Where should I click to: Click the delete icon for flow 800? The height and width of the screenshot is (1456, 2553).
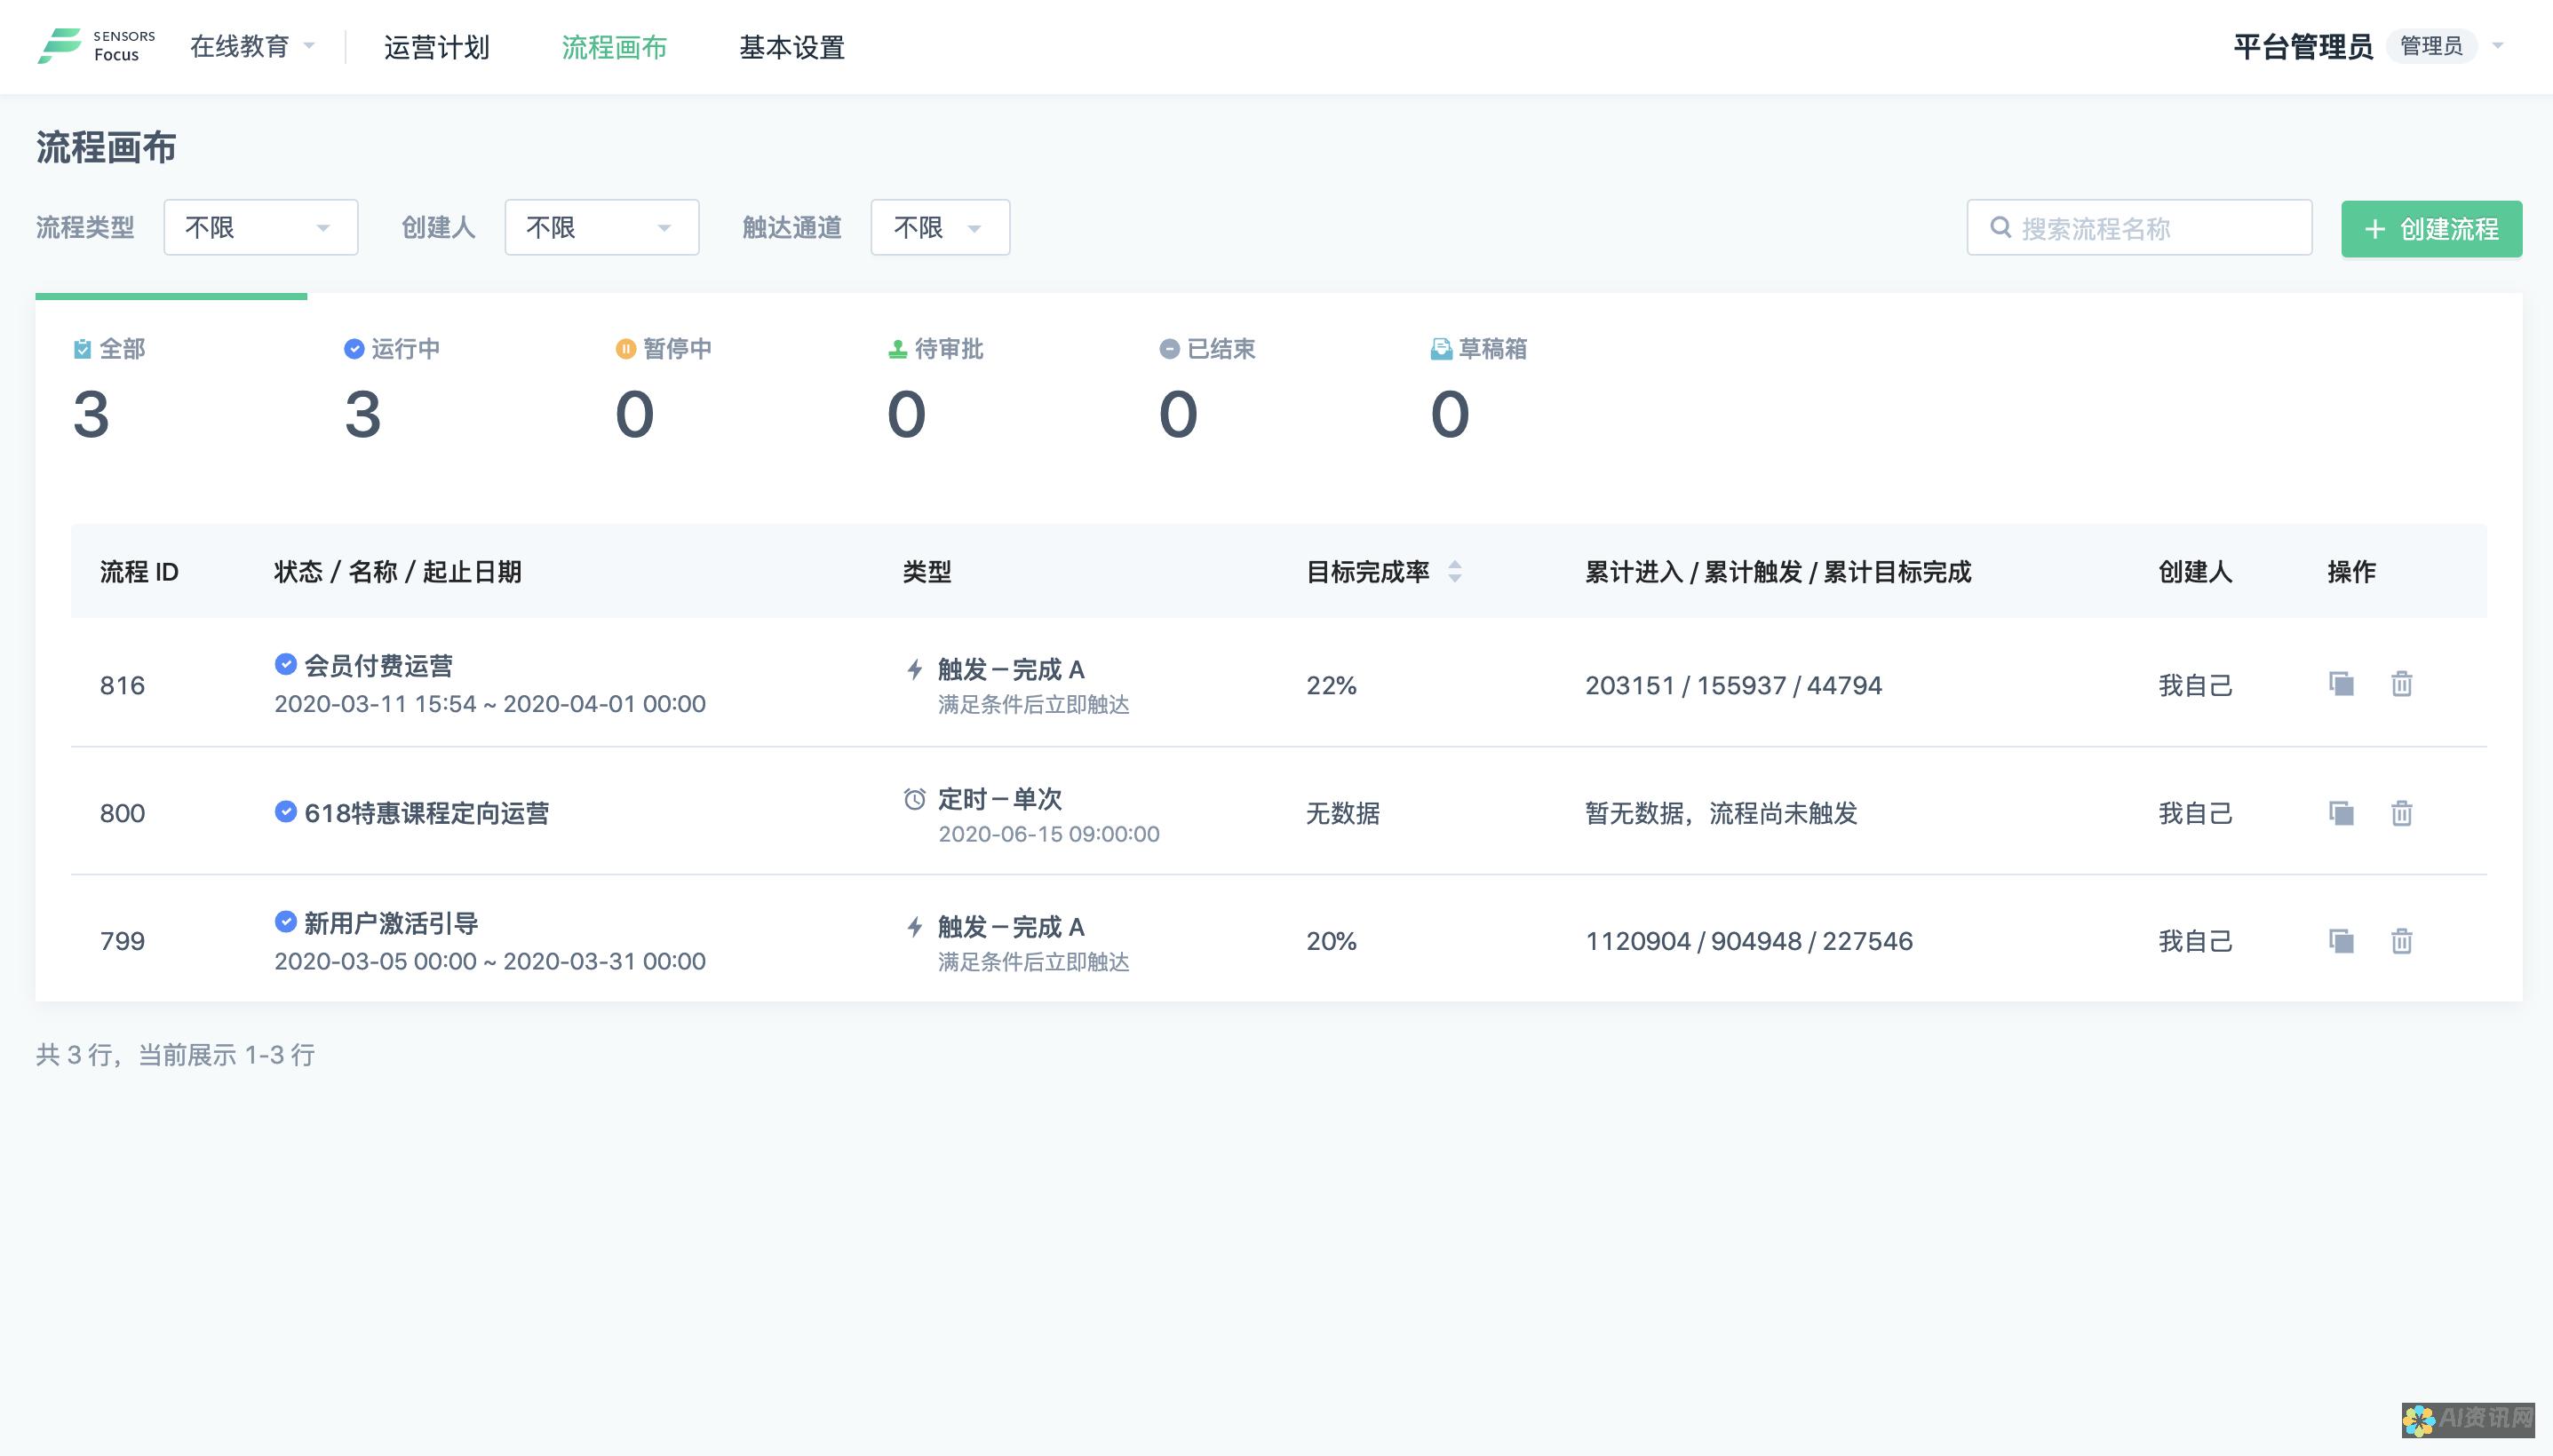click(2402, 811)
